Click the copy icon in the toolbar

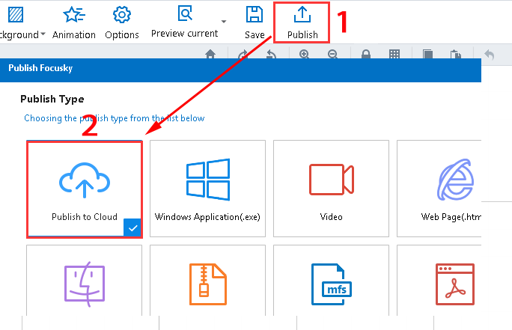click(x=427, y=54)
